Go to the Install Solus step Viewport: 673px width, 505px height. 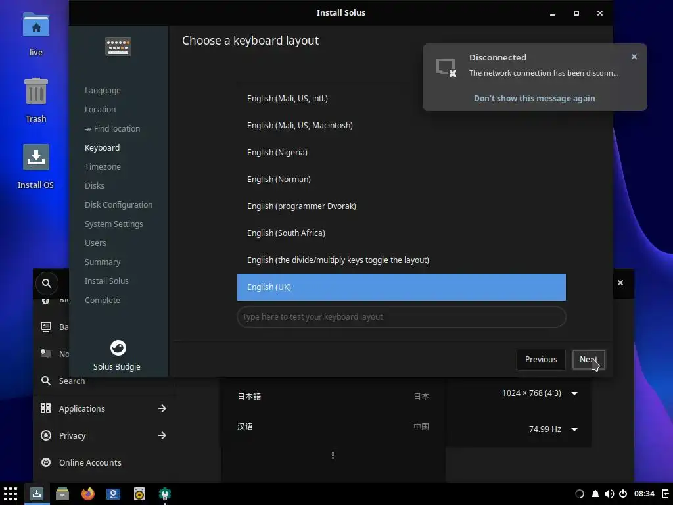[x=106, y=281]
